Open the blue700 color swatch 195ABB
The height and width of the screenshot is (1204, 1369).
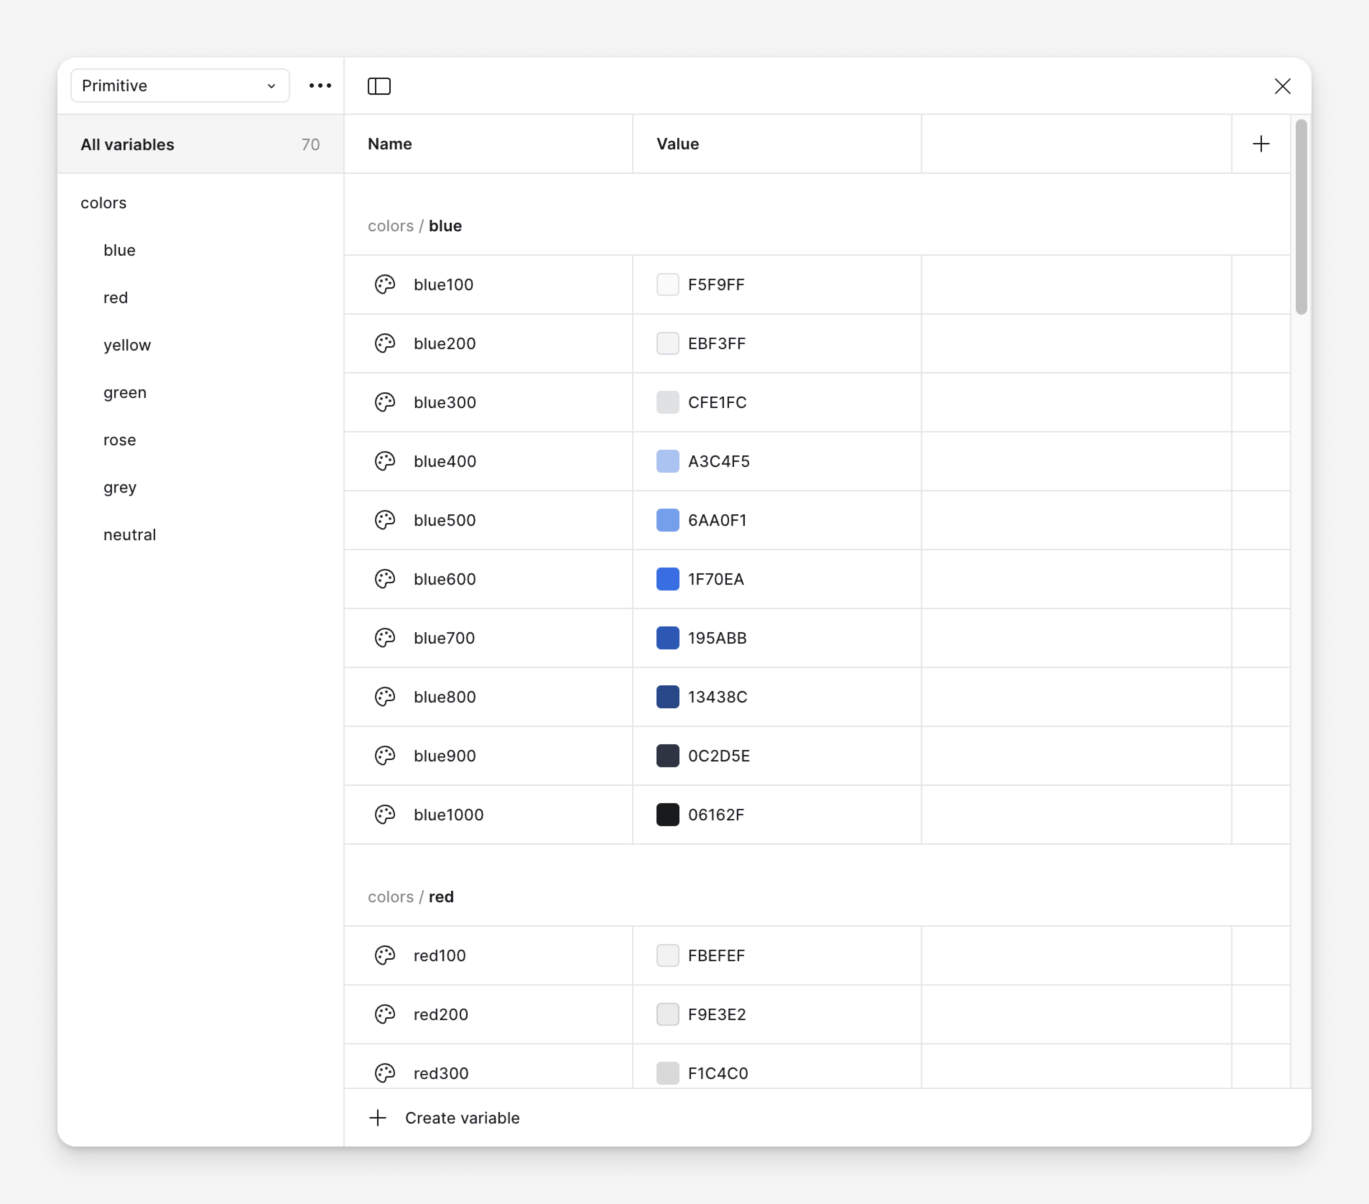667,638
